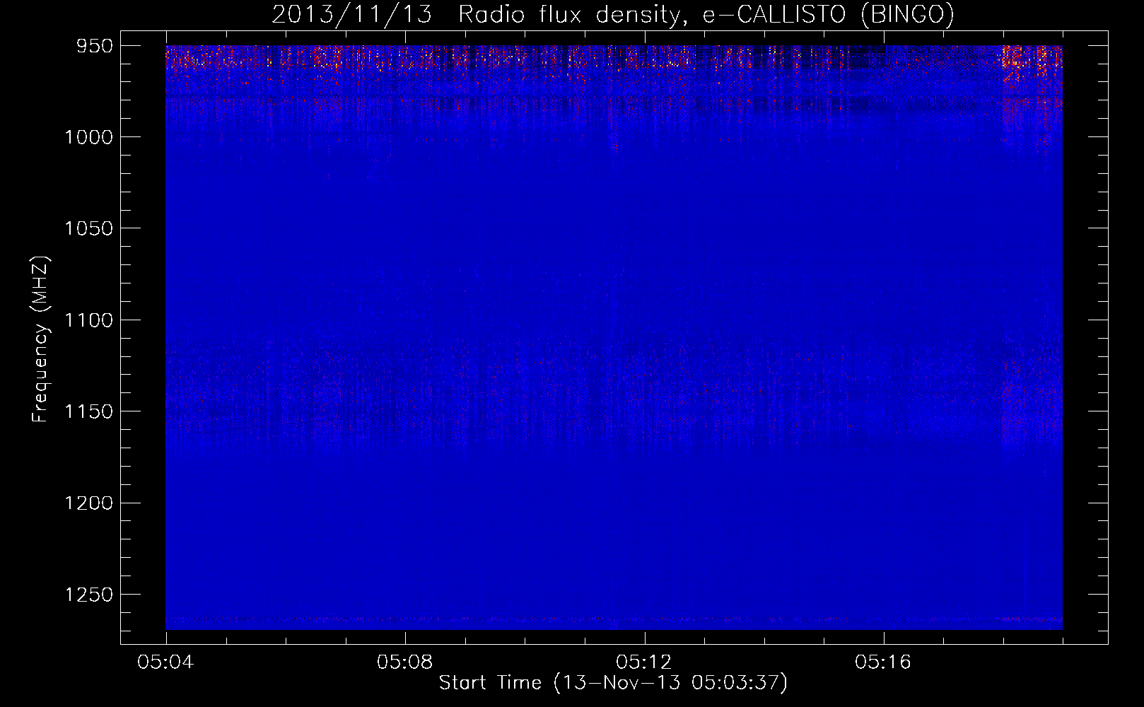Click the 05:04 time axis label
The width and height of the screenshot is (1144, 707).
(166, 662)
